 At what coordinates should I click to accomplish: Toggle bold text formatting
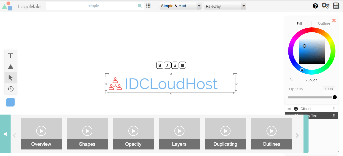point(160,65)
